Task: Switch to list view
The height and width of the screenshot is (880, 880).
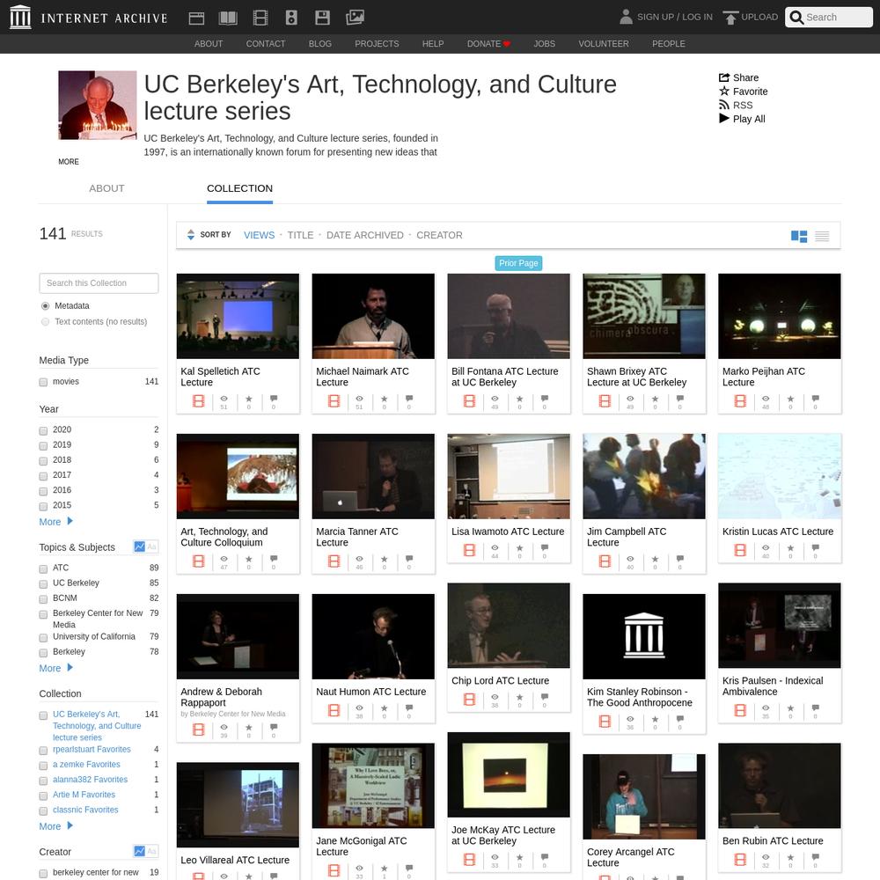Action: (822, 236)
